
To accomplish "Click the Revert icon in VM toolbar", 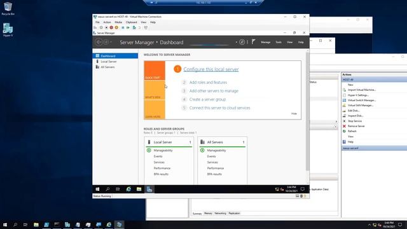I will 140,27.
